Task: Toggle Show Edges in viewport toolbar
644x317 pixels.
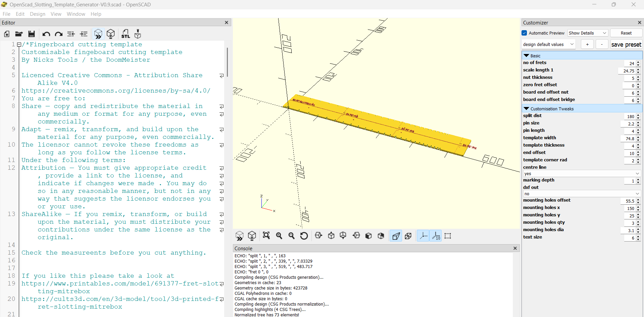Action: point(448,236)
